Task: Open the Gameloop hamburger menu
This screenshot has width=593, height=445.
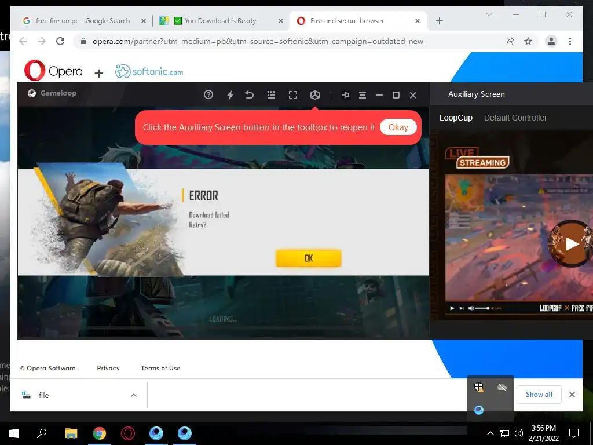Action: 363,95
